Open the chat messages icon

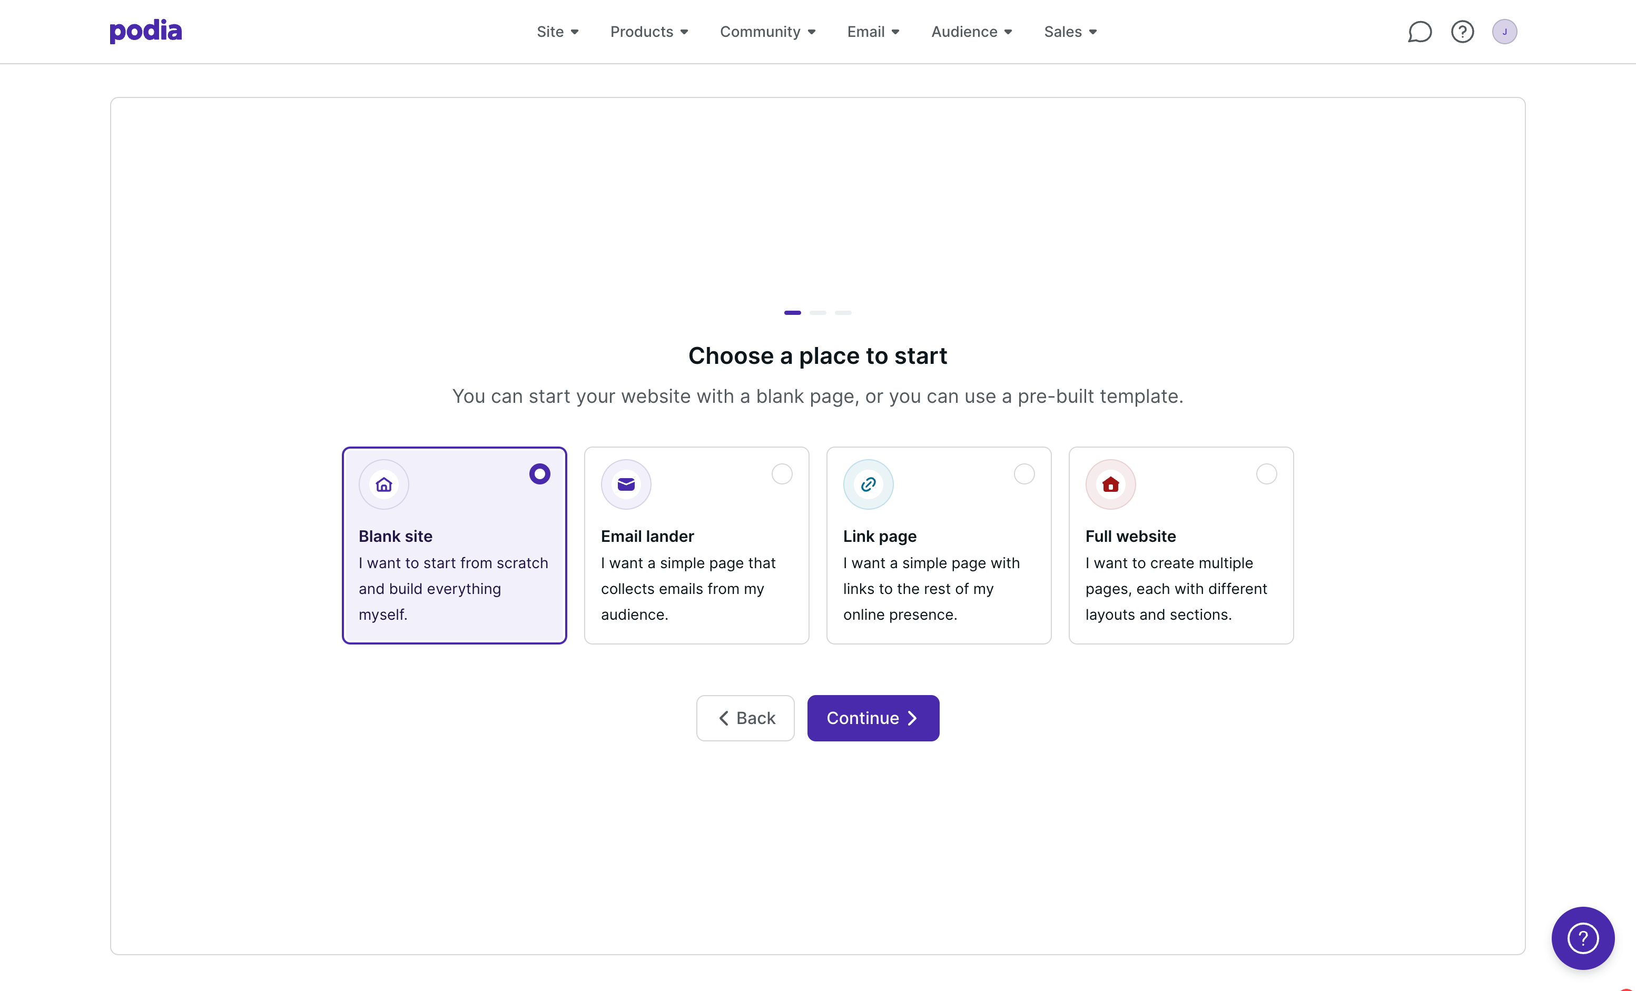click(x=1420, y=32)
